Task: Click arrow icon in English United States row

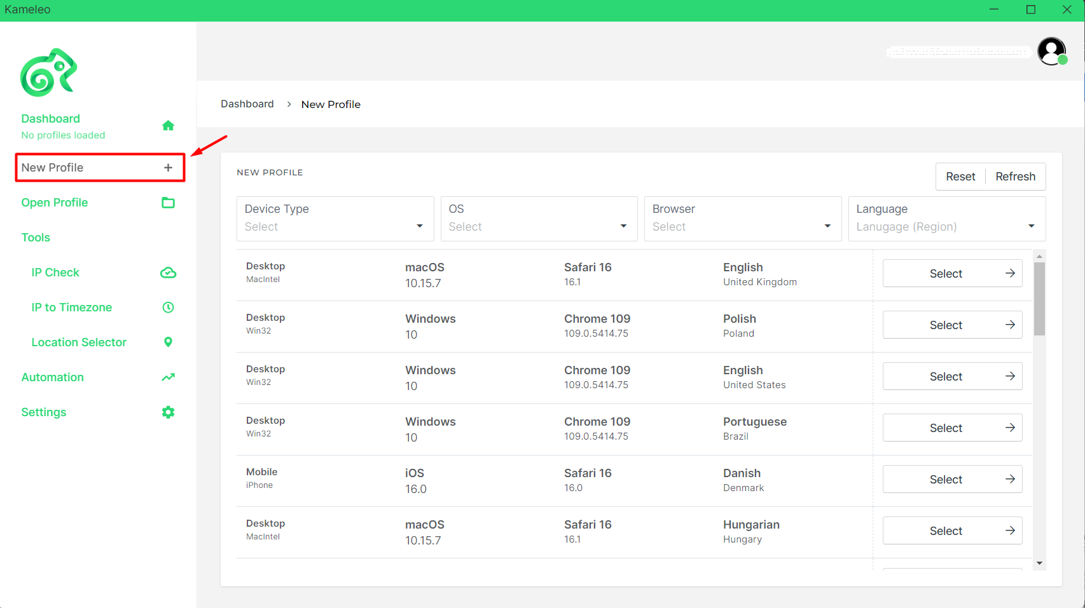Action: point(1010,376)
